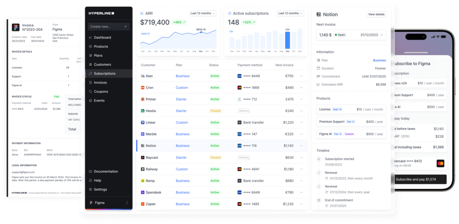The width and height of the screenshot is (459, 224).
Task: Click the Customer column header
Action: click(148, 65)
